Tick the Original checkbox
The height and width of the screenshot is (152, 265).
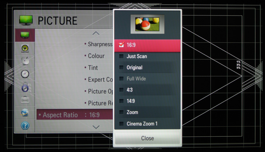[121, 67]
